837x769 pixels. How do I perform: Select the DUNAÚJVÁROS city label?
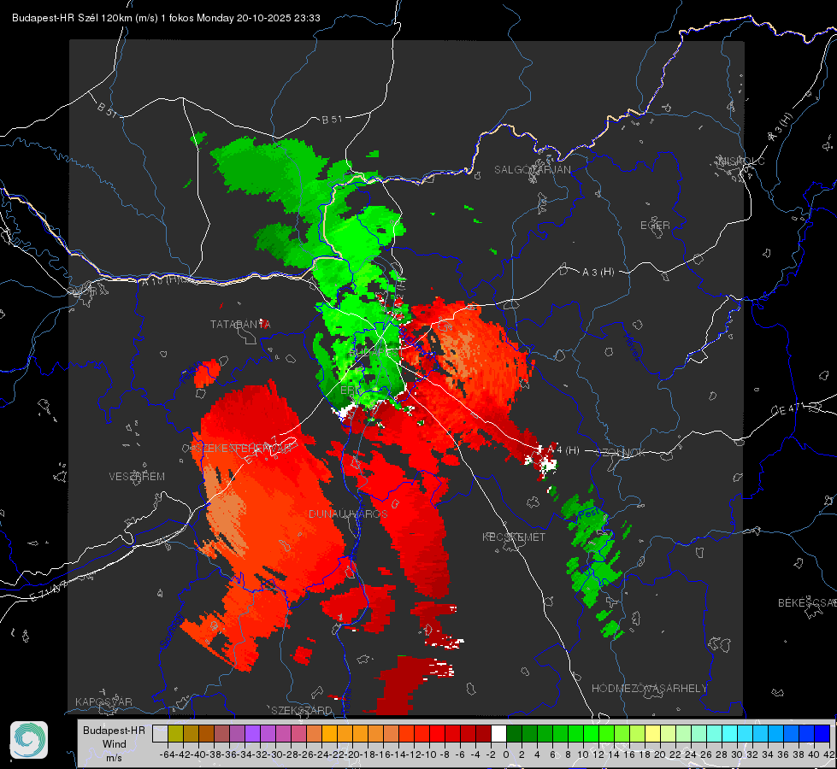pyautogui.click(x=348, y=514)
